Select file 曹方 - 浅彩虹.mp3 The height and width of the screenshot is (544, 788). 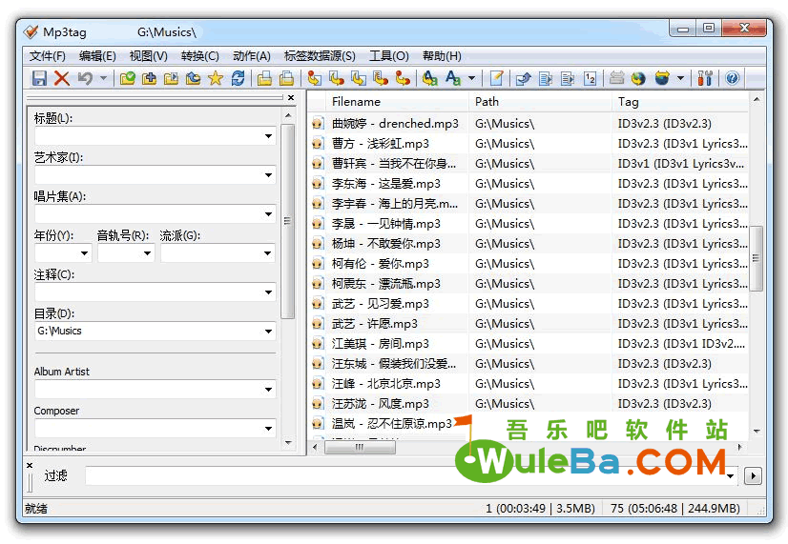[381, 144]
